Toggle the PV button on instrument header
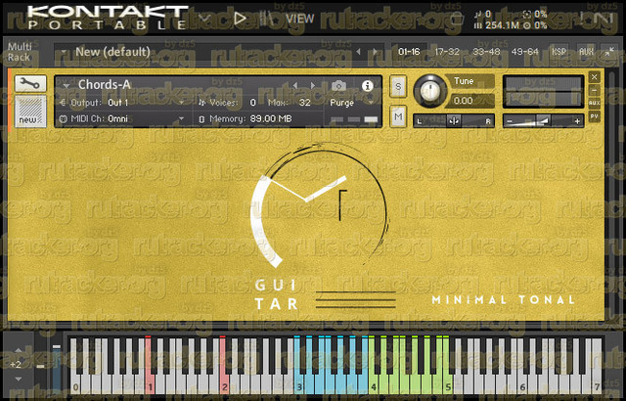The width and height of the screenshot is (626, 401). 594,116
